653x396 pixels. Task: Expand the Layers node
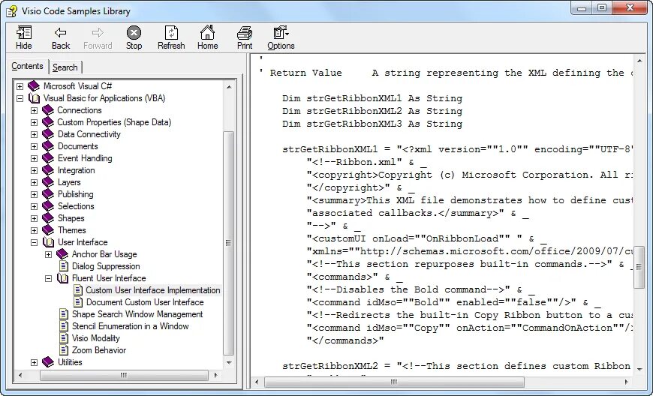tap(34, 182)
